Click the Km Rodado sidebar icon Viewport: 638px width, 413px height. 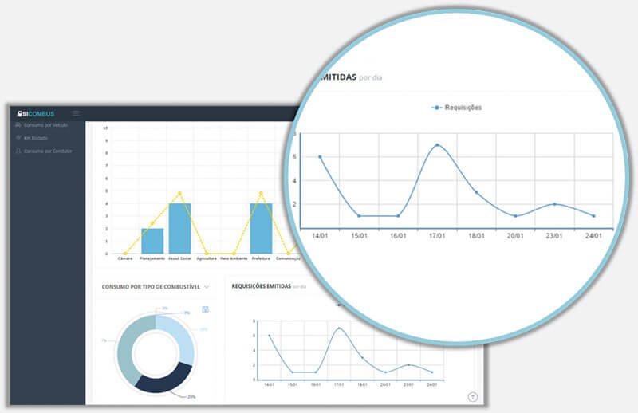tap(18, 138)
